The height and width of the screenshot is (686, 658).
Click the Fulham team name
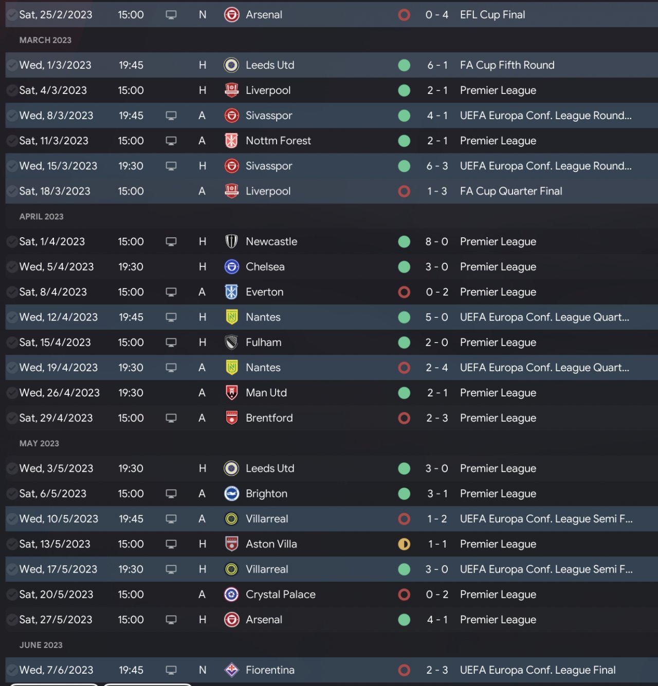[263, 342]
